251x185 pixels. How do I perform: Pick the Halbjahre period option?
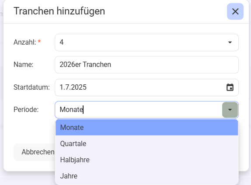pos(146,160)
